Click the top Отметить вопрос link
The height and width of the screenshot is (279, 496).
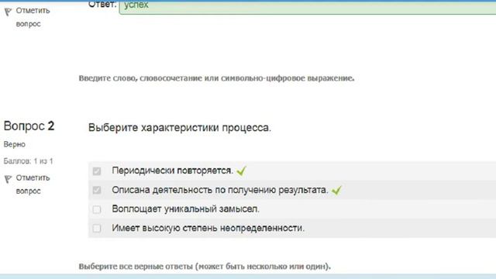pos(33,17)
